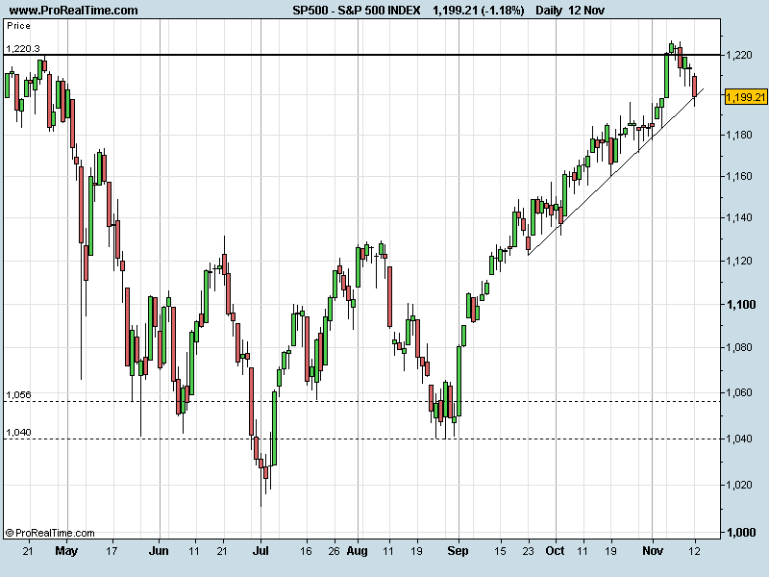Click the 1,220 value on price axis

(739, 55)
